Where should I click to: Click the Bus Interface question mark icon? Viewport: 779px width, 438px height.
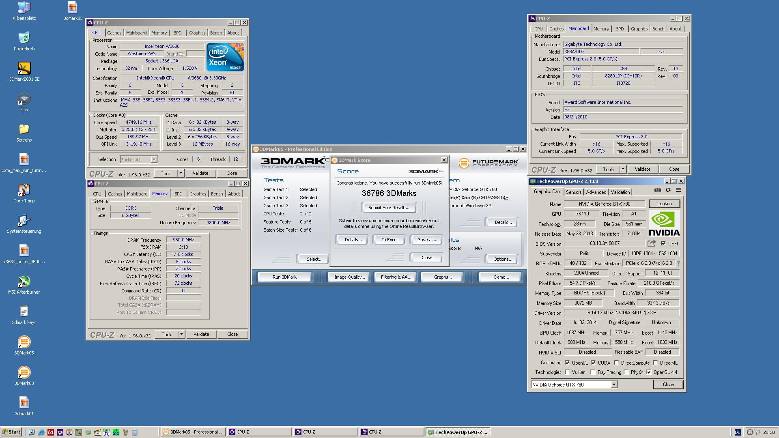coord(678,263)
